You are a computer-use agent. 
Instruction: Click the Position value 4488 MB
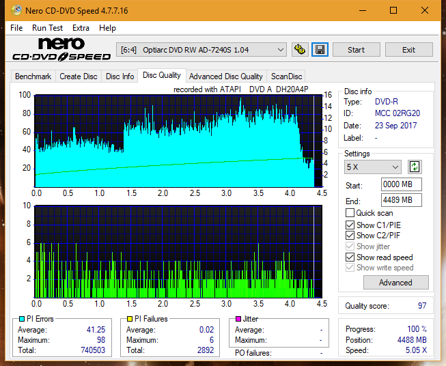click(412, 340)
